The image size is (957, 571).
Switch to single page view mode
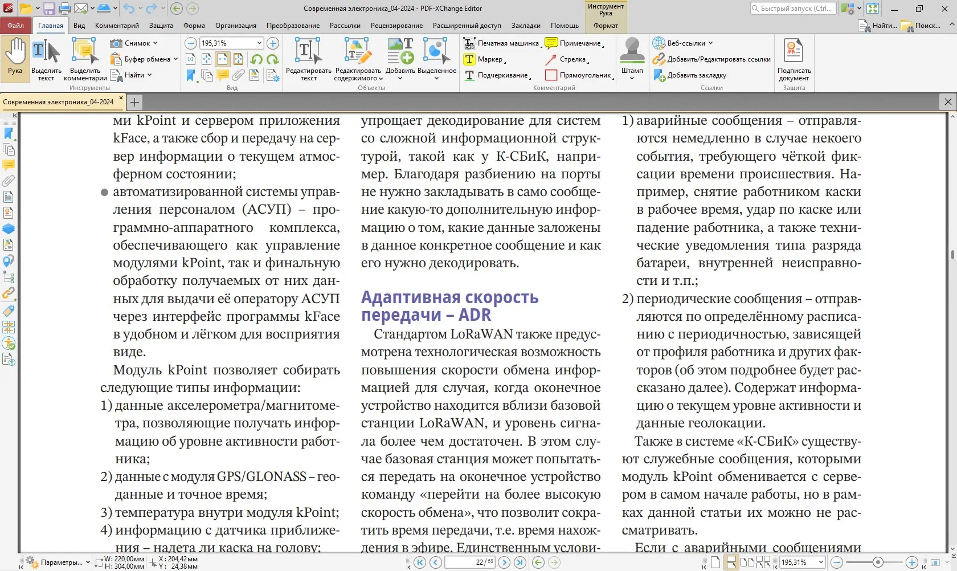click(716, 562)
